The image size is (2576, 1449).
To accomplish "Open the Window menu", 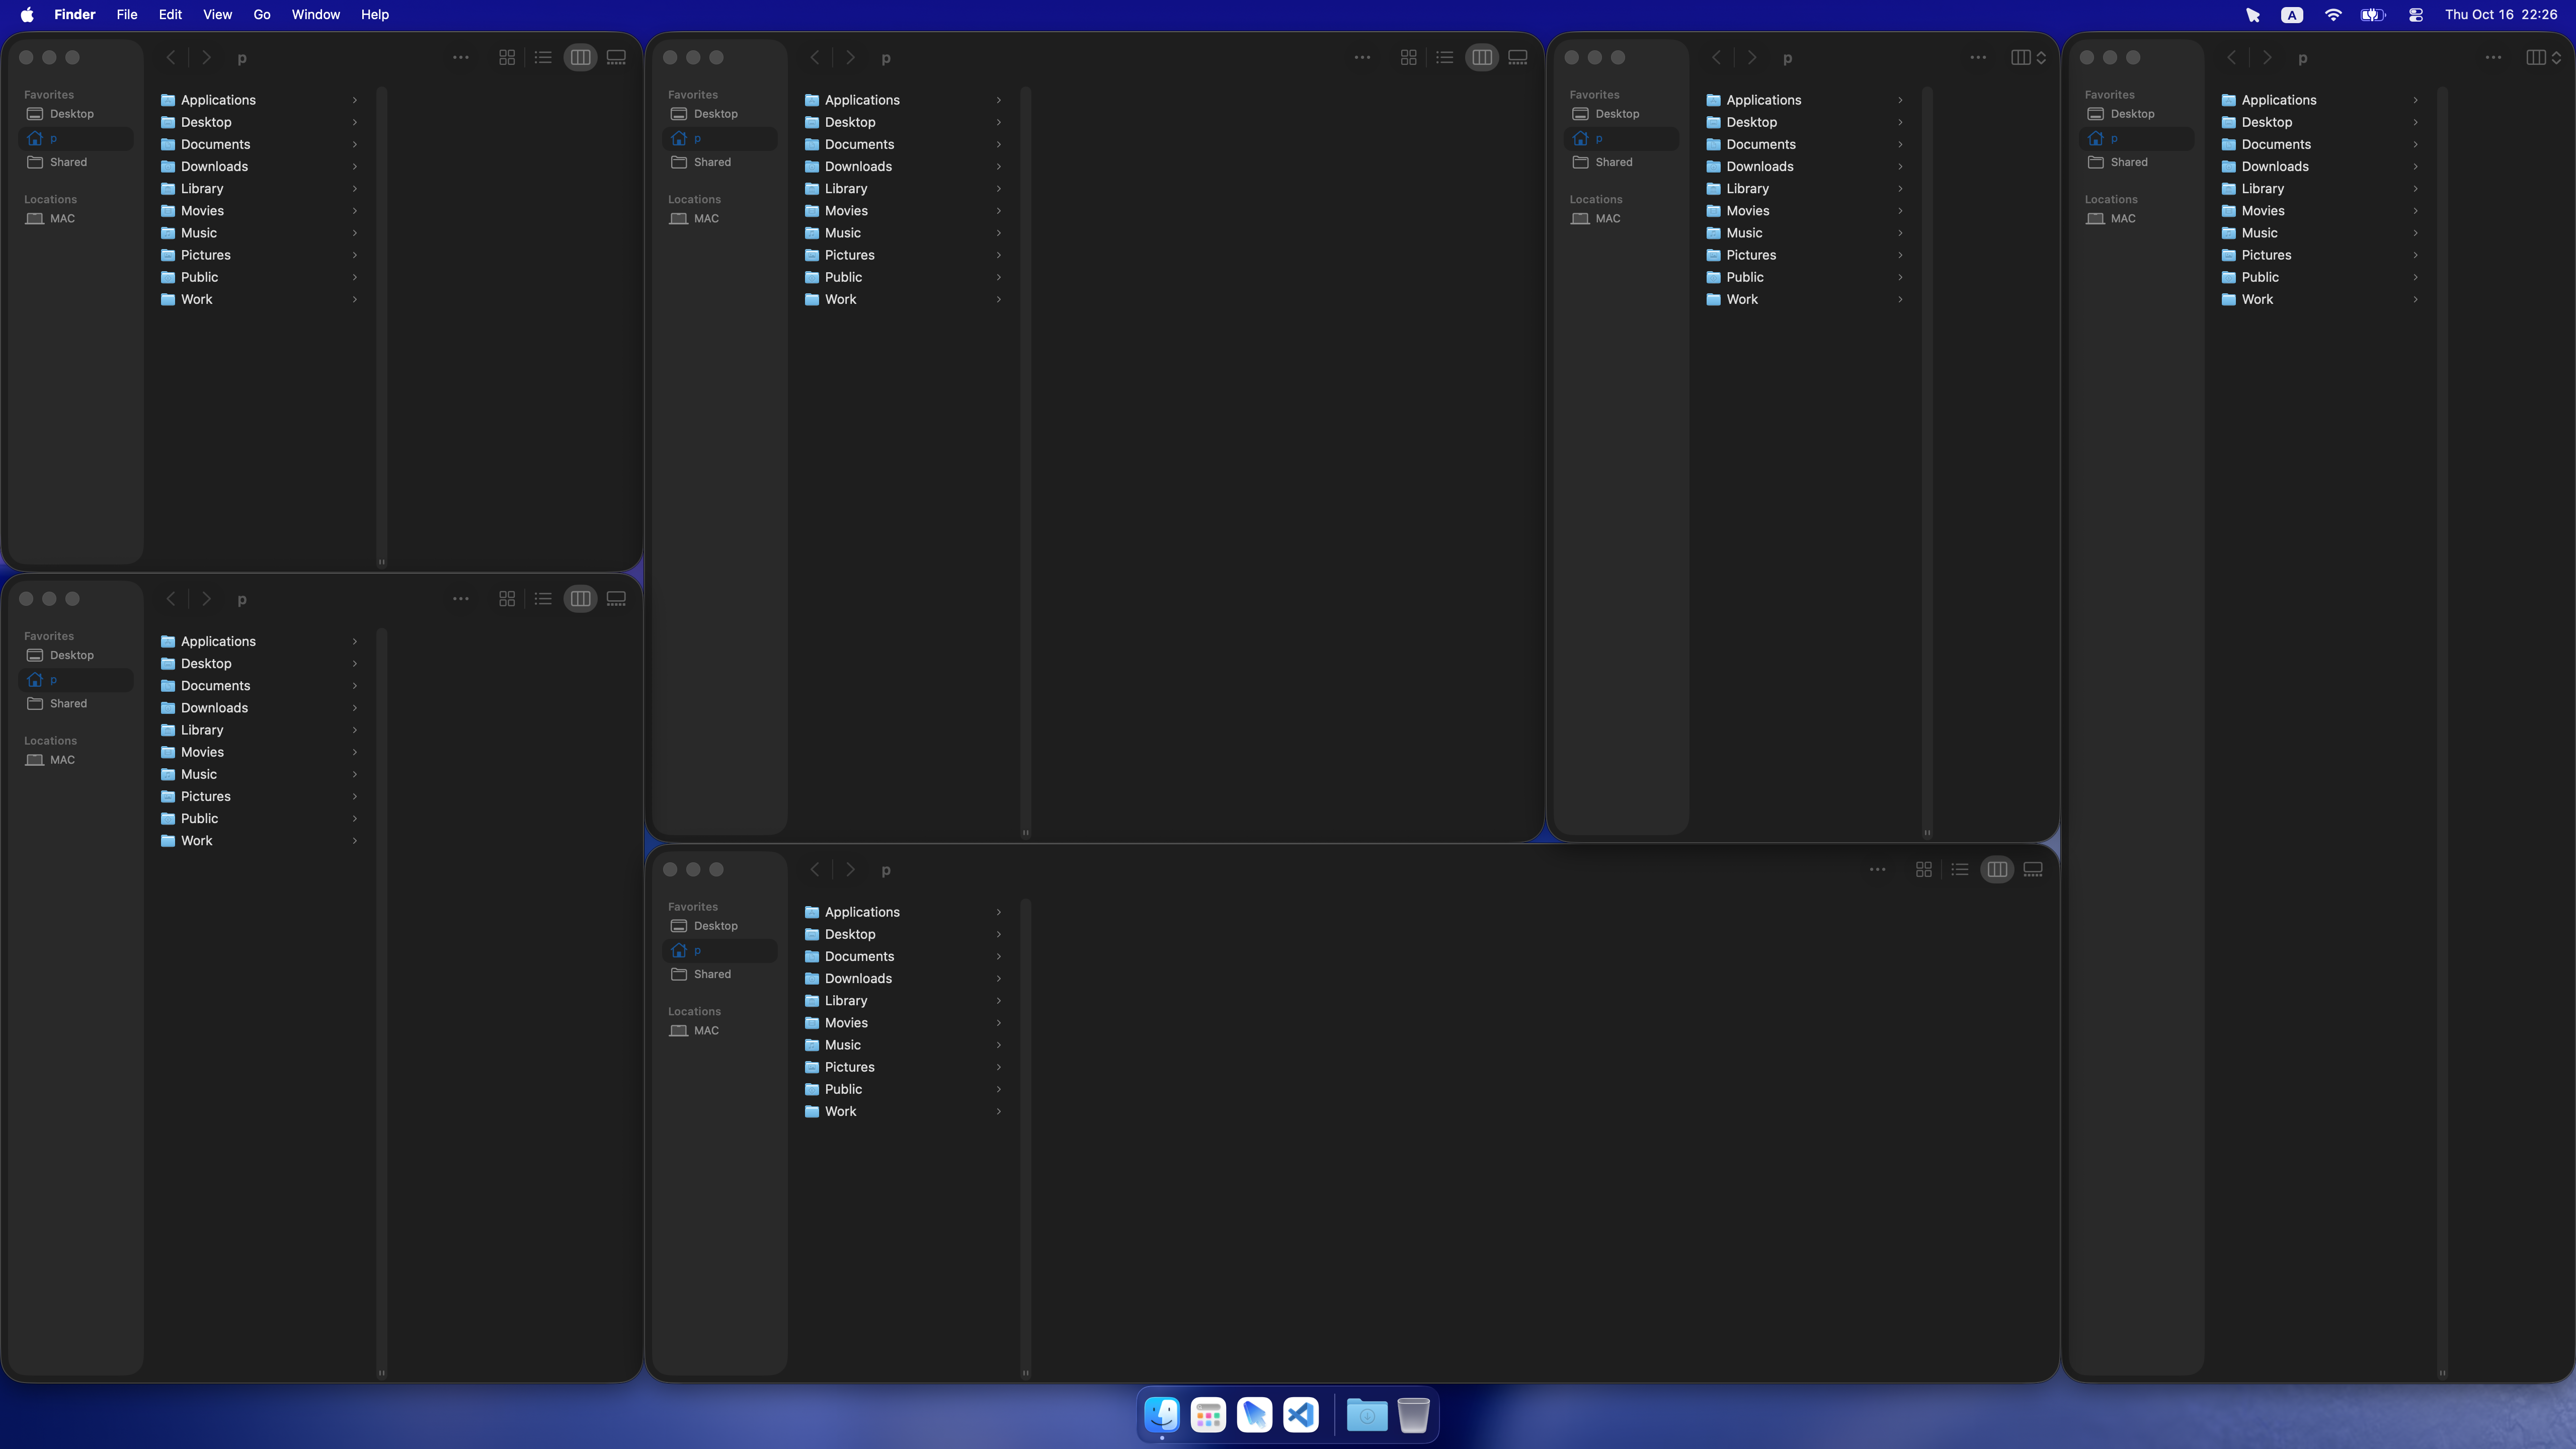I will point(315,15).
